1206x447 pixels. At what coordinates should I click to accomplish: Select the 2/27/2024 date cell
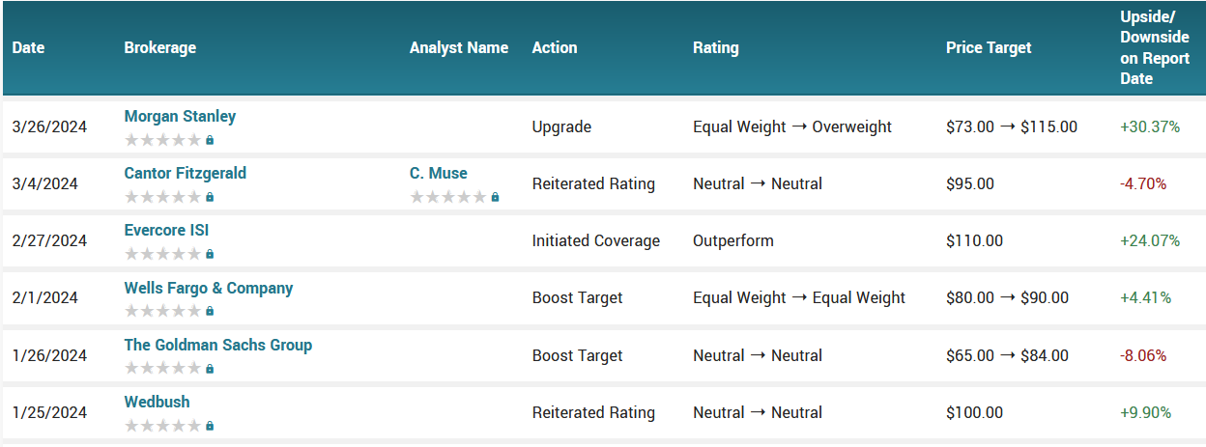coord(50,240)
